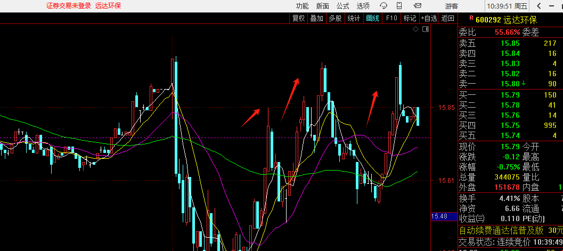
Task: Select the 卖四 15.84 ask row
Action: coord(511,53)
